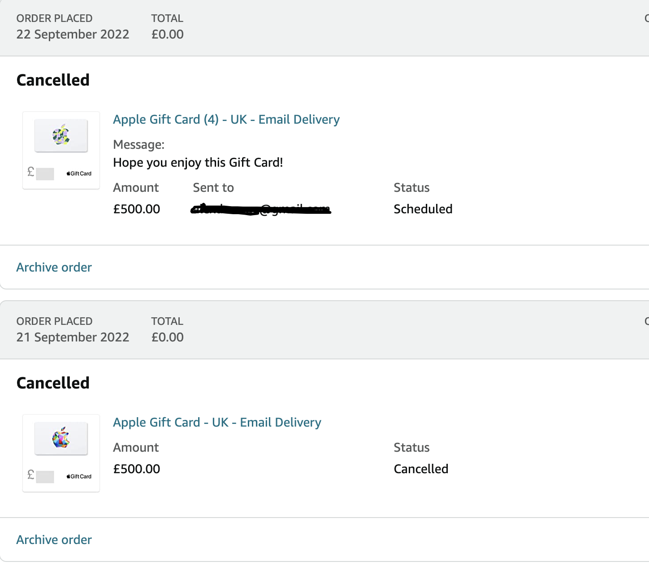
Task: Click the Scheduled status text
Action: click(423, 209)
